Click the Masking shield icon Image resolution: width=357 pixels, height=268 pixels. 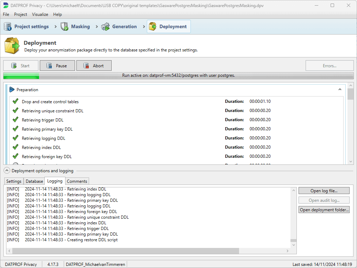(64, 26)
